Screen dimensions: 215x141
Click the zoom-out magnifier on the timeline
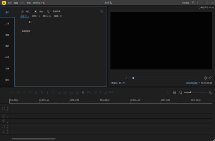click(181, 93)
